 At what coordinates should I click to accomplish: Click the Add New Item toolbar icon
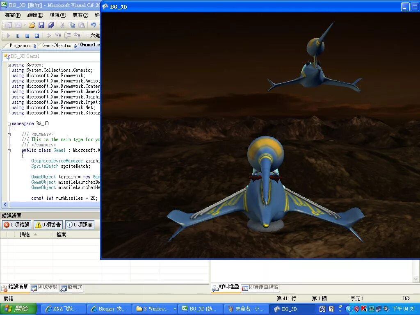pos(18,25)
